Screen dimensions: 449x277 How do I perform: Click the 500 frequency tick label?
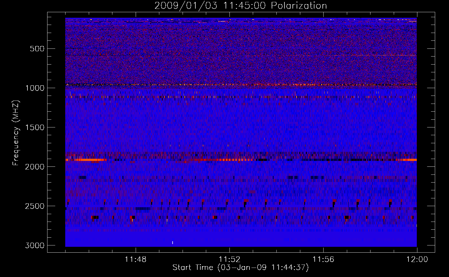pyautogui.click(x=37, y=49)
